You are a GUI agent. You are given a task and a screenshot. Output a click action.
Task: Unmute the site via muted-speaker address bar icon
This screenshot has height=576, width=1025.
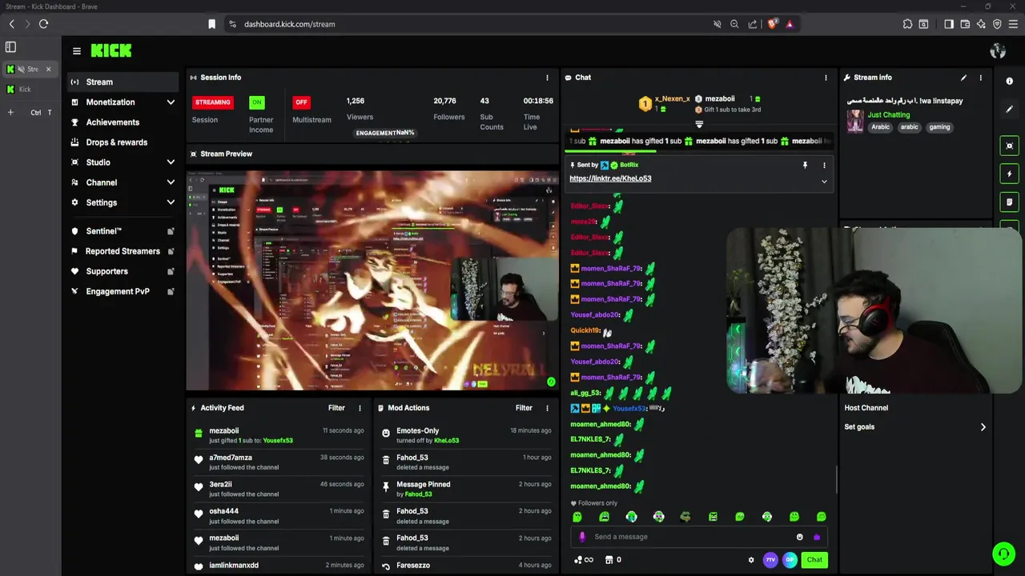[717, 24]
